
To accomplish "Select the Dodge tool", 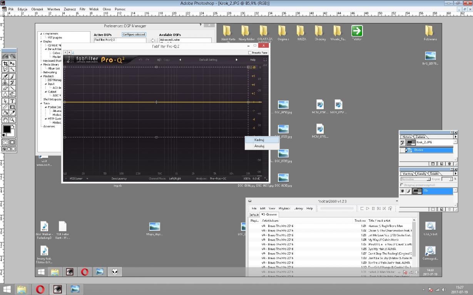I will tap(12, 94).
